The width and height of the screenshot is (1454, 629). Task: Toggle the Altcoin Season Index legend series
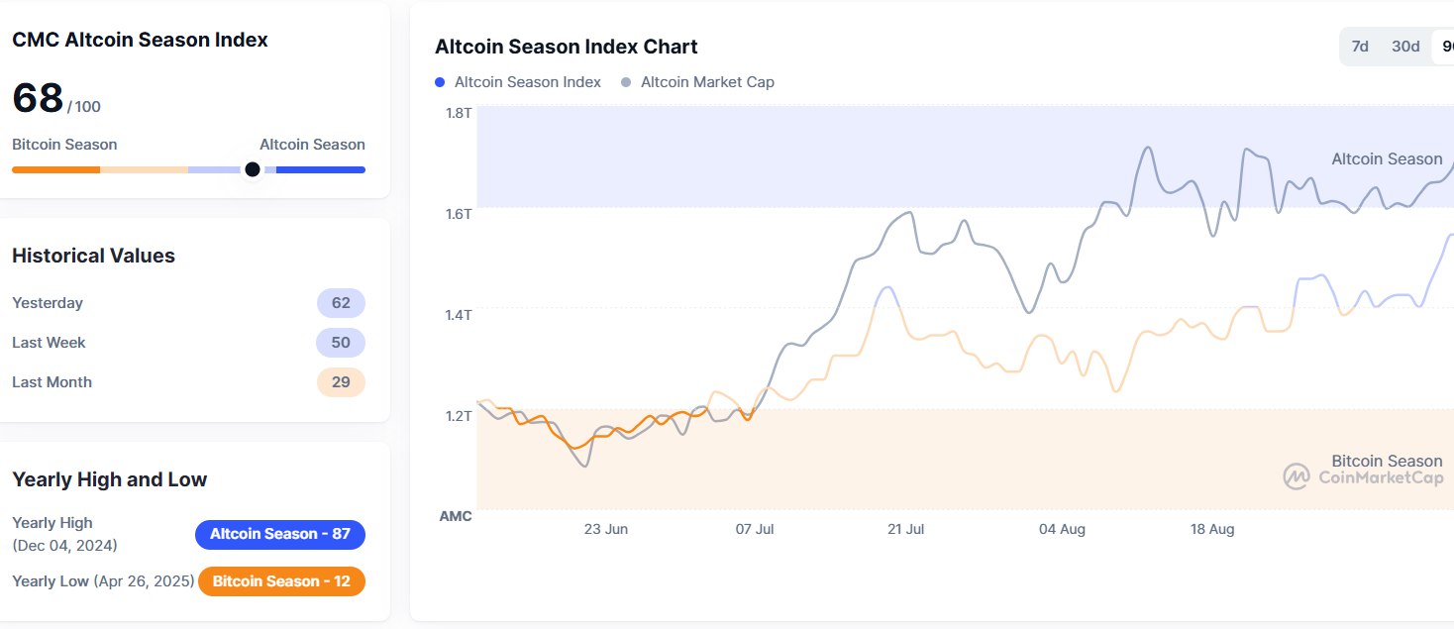[518, 82]
